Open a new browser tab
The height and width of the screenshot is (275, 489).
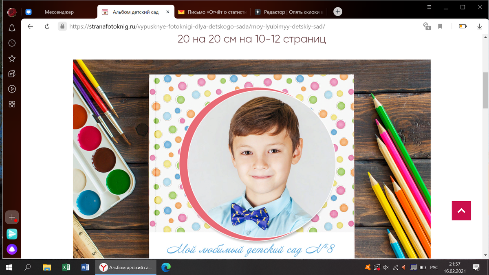coord(338,12)
